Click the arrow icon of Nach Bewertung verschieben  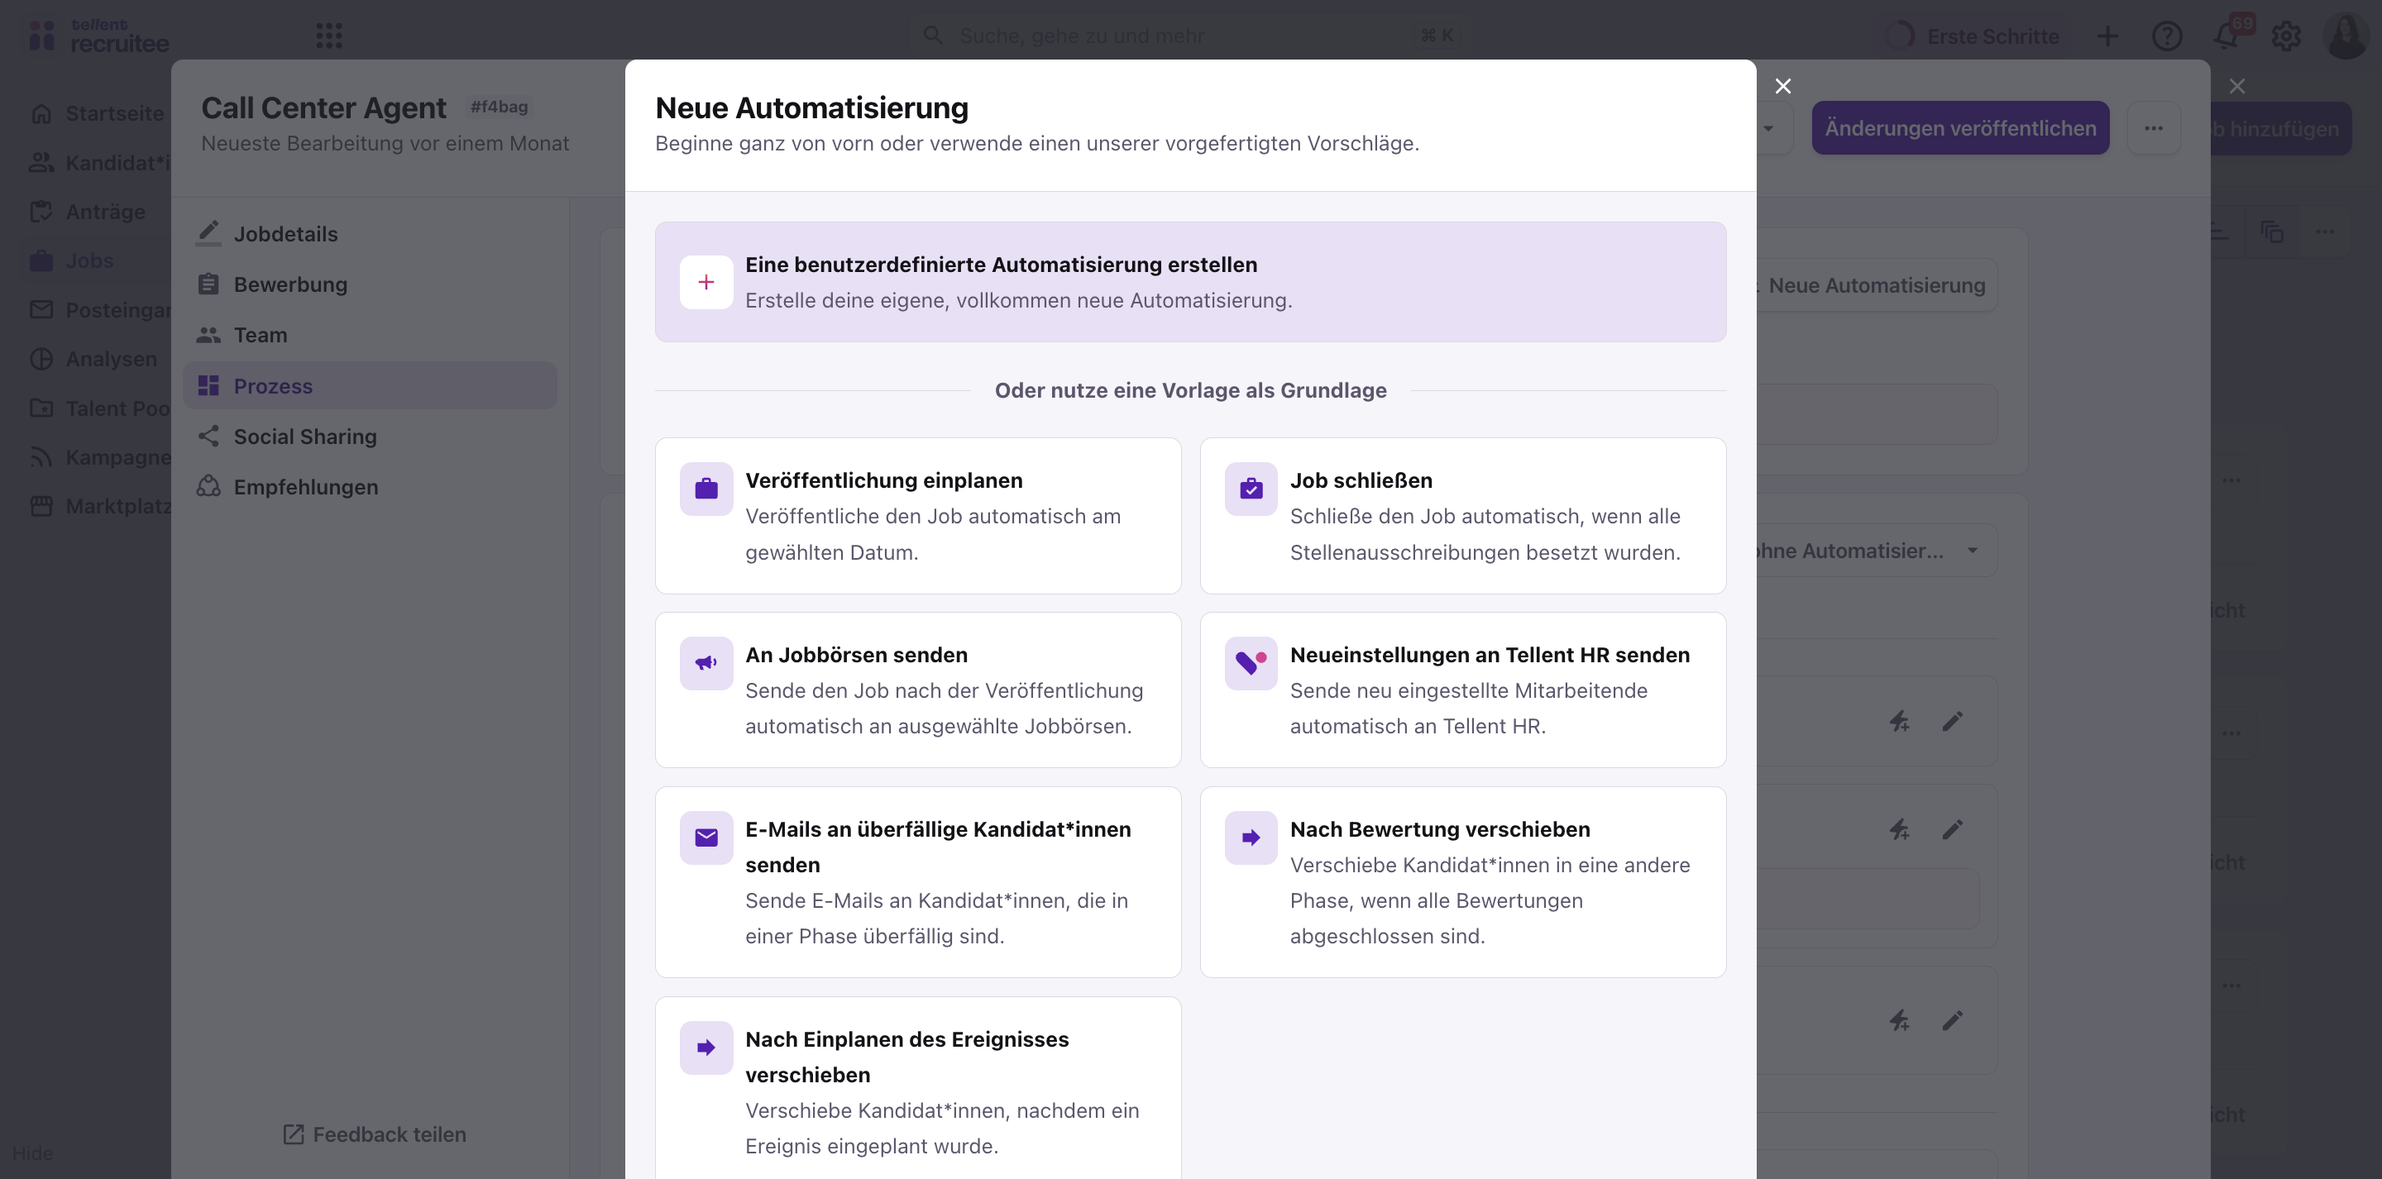click(x=1251, y=837)
